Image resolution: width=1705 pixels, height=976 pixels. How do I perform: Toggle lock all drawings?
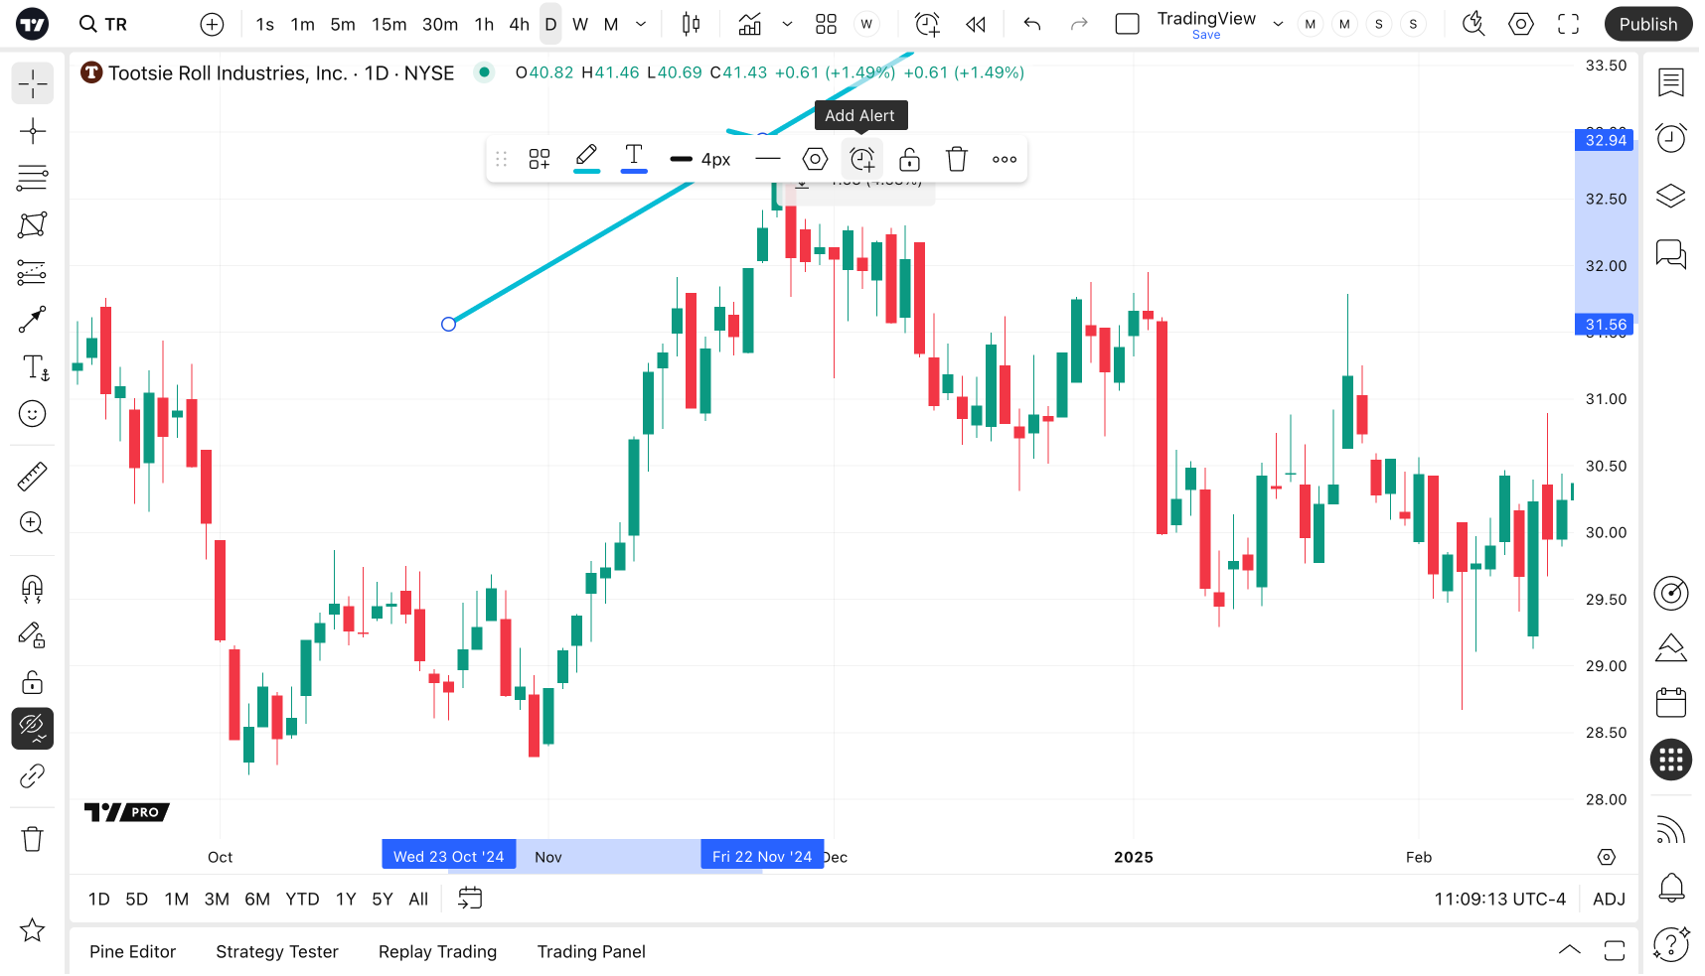[33, 682]
